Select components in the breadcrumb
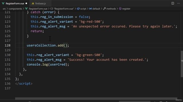 tap(15, 9)
